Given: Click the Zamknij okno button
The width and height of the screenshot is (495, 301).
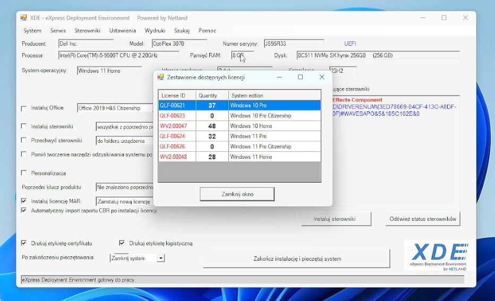Looking at the screenshot, I should [237, 194].
